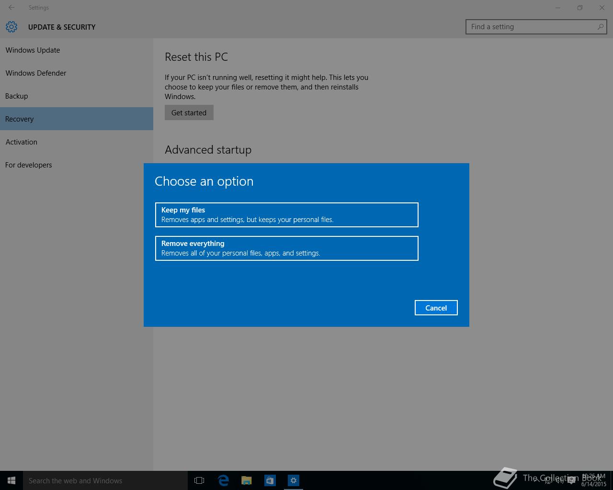Click the back arrow in Settings
Viewport: 613px width, 490px height.
[11, 8]
